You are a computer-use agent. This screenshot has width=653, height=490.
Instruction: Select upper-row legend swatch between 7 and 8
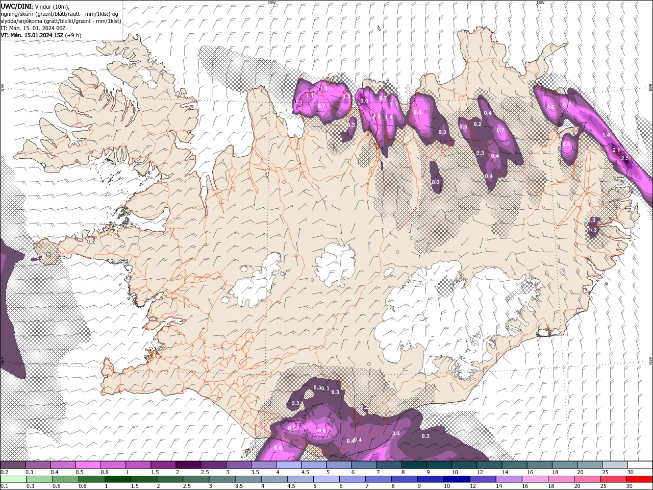(x=388, y=465)
